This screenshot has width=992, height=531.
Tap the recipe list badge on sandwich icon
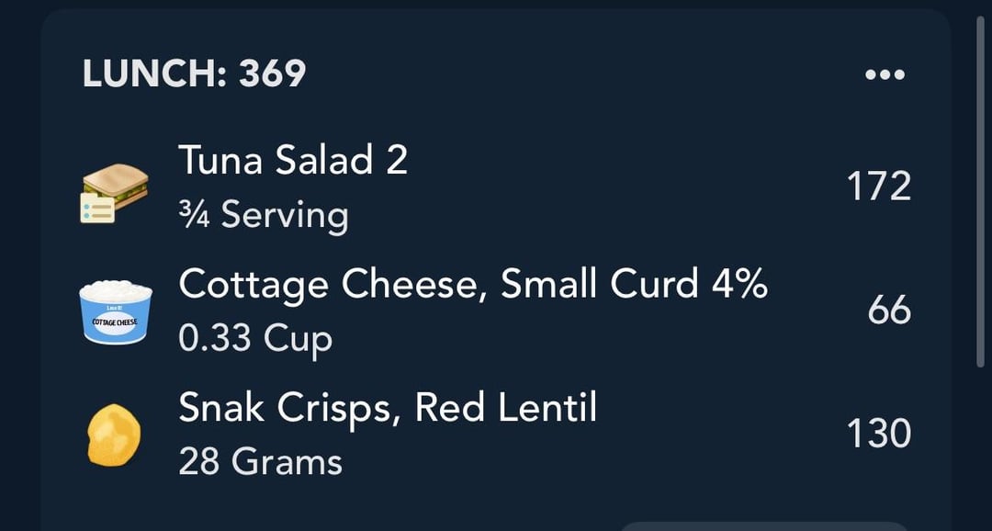[97, 209]
